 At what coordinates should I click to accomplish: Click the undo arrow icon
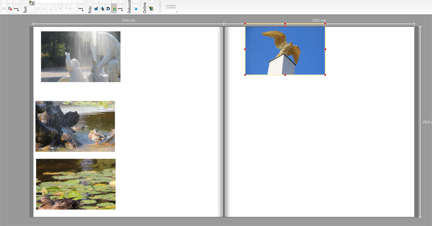click(x=4, y=9)
